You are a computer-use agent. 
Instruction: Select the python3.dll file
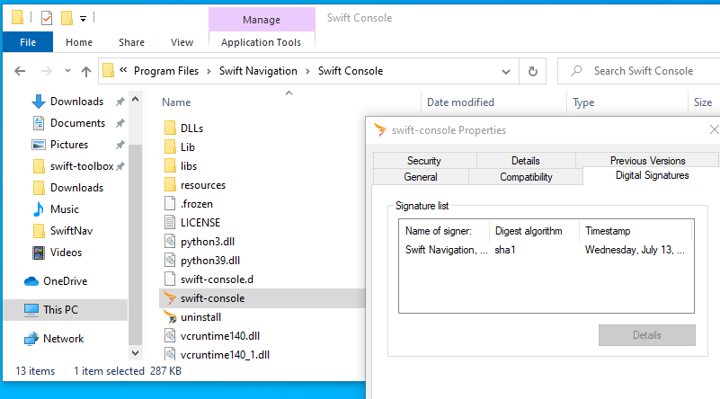[x=207, y=242]
